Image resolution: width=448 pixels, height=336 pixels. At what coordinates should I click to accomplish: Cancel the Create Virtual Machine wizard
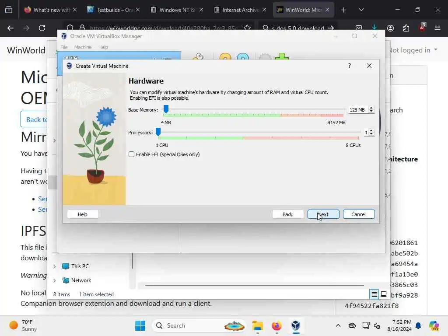click(359, 214)
